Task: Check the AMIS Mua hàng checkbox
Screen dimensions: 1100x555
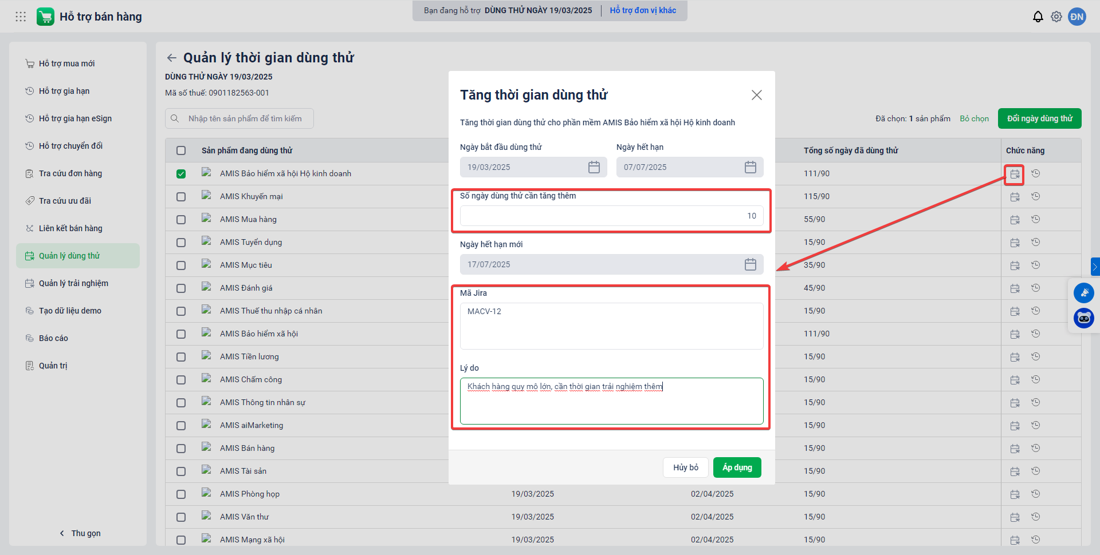Action: tap(181, 220)
